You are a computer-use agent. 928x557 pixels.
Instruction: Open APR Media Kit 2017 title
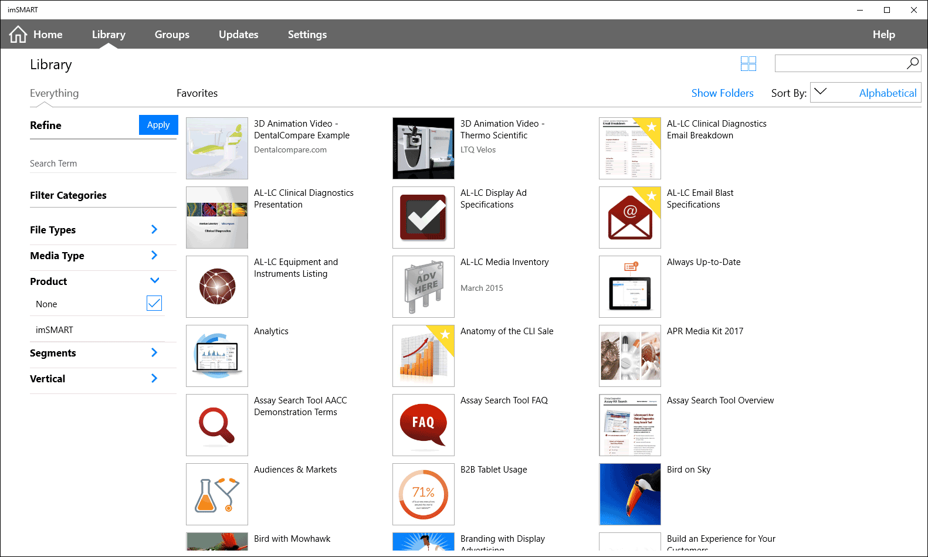click(x=705, y=331)
